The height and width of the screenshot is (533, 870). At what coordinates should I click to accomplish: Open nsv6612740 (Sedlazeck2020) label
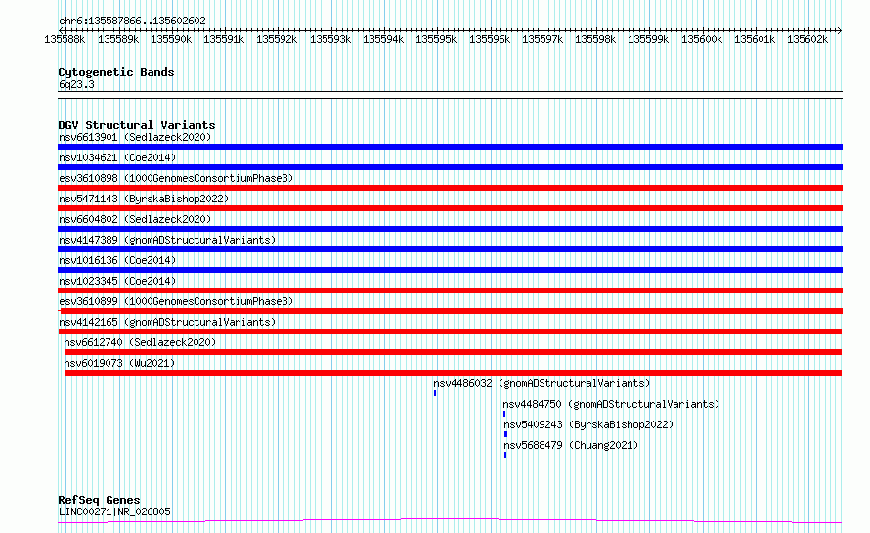140,342
